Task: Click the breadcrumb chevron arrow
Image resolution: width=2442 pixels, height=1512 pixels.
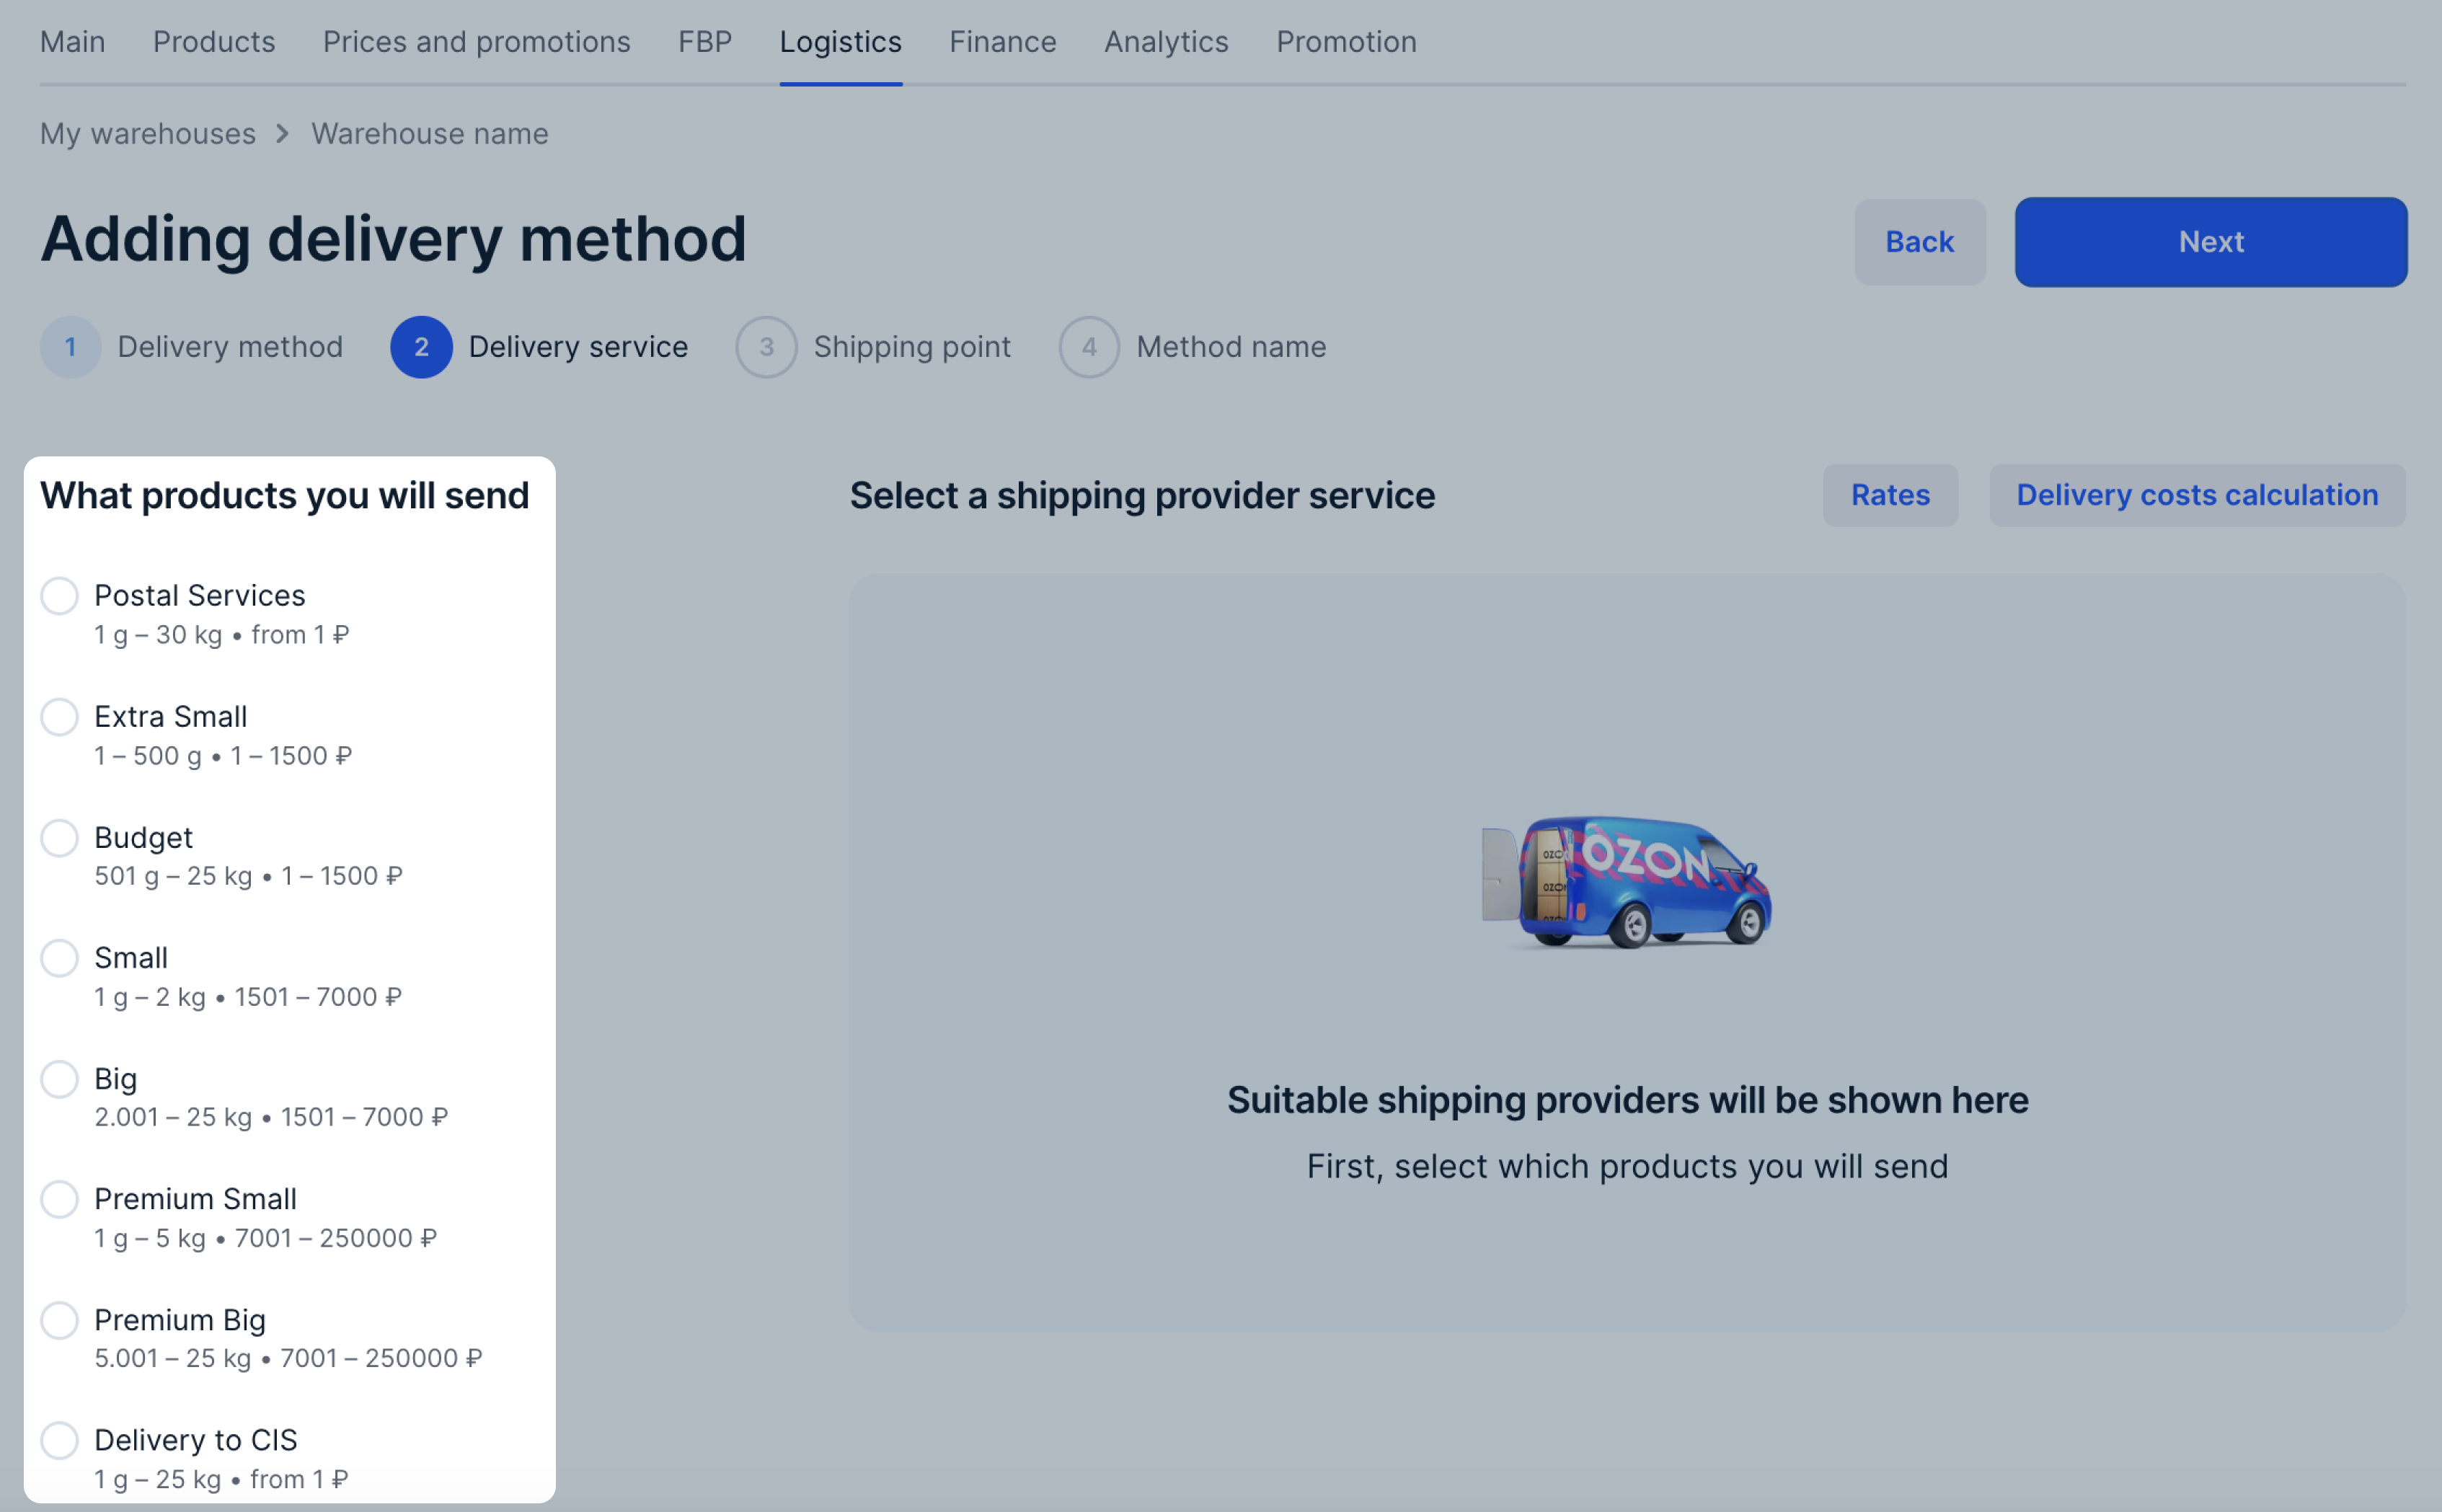Action: pyautogui.click(x=283, y=134)
